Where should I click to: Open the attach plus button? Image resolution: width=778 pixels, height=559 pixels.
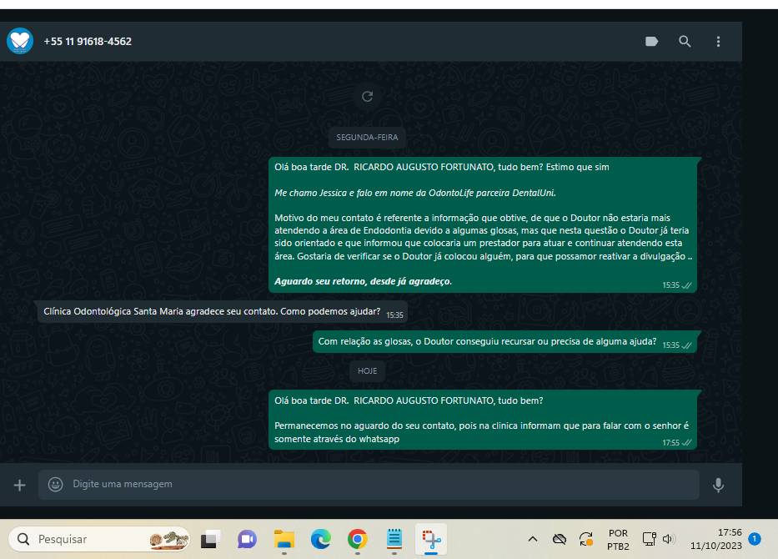tap(19, 485)
